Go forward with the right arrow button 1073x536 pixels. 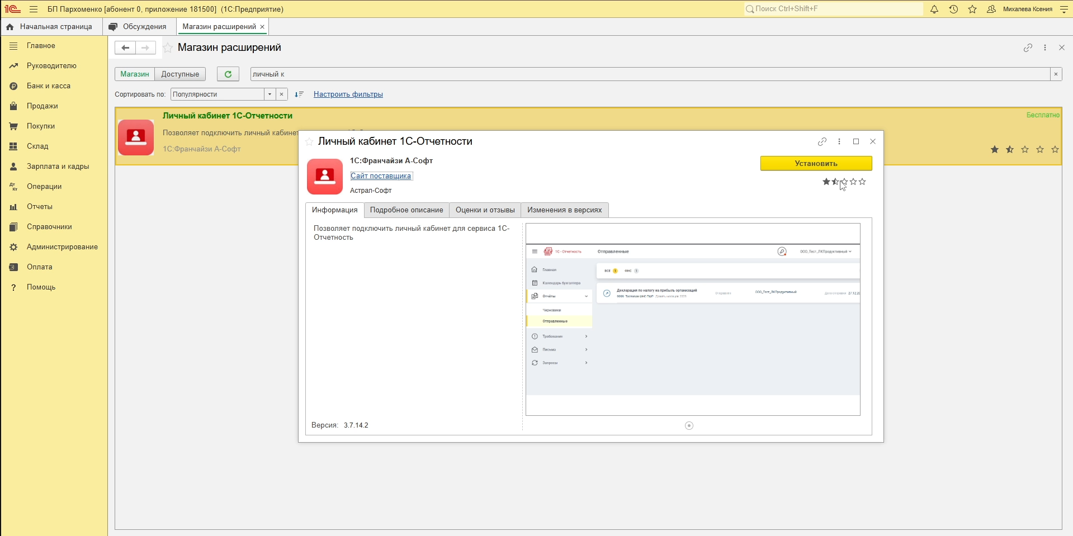coord(145,48)
